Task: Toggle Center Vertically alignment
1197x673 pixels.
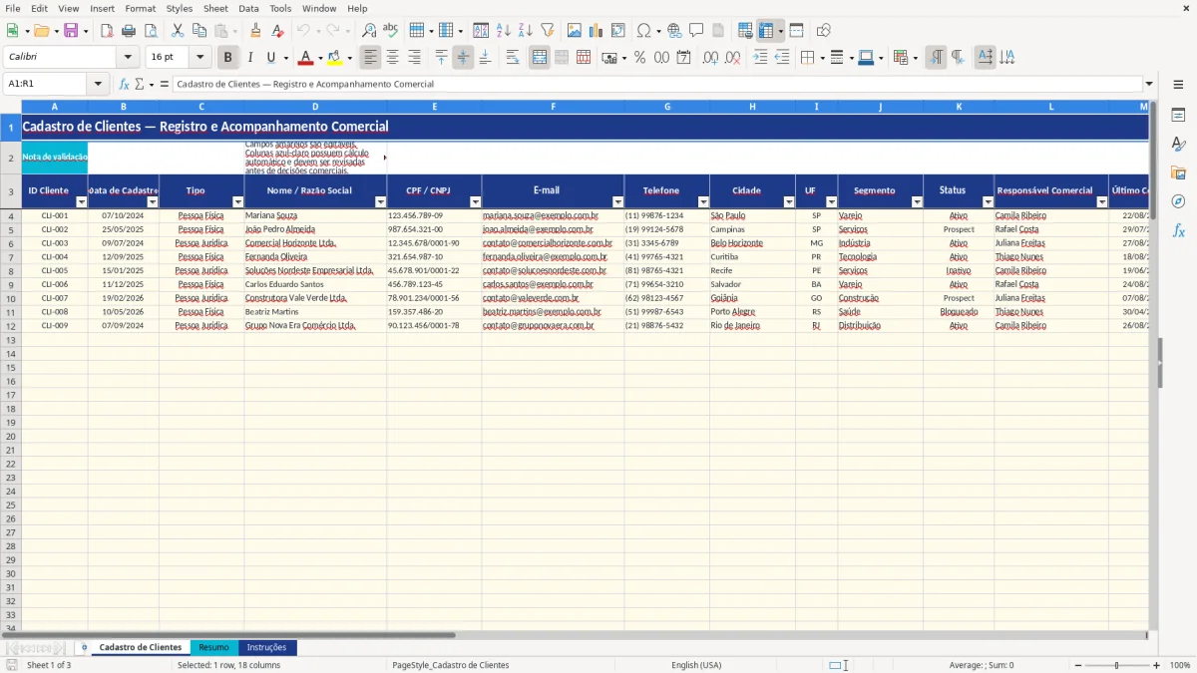Action: (x=463, y=58)
